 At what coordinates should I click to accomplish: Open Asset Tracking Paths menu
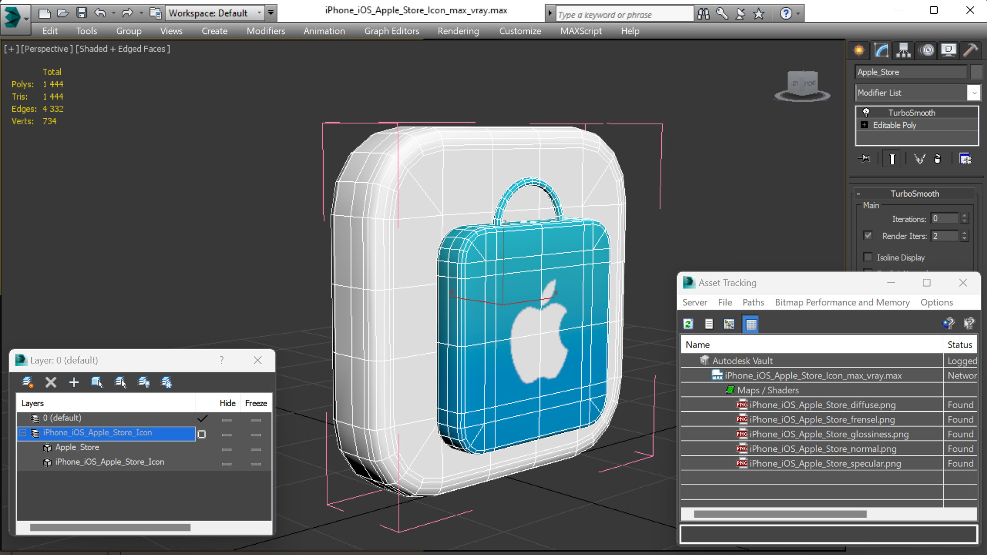point(753,302)
